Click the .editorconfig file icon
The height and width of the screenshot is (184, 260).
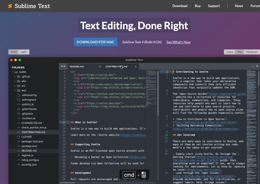coord(18,95)
